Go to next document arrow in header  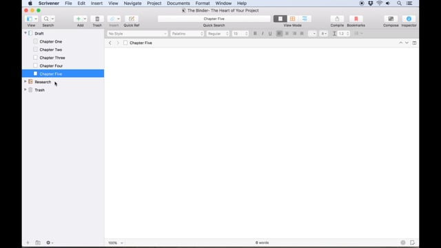pos(407,43)
